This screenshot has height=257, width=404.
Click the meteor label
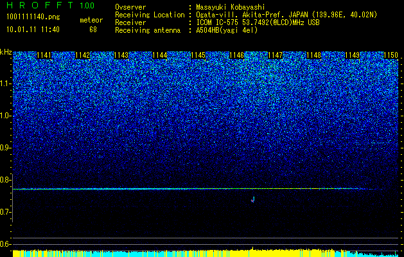coord(91,20)
